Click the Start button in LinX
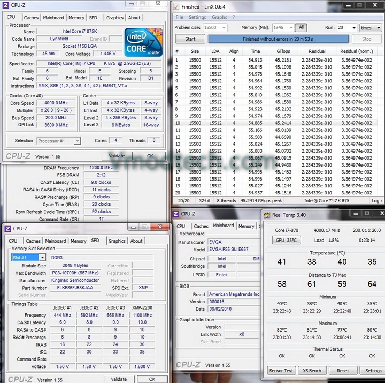 click(190, 39)
